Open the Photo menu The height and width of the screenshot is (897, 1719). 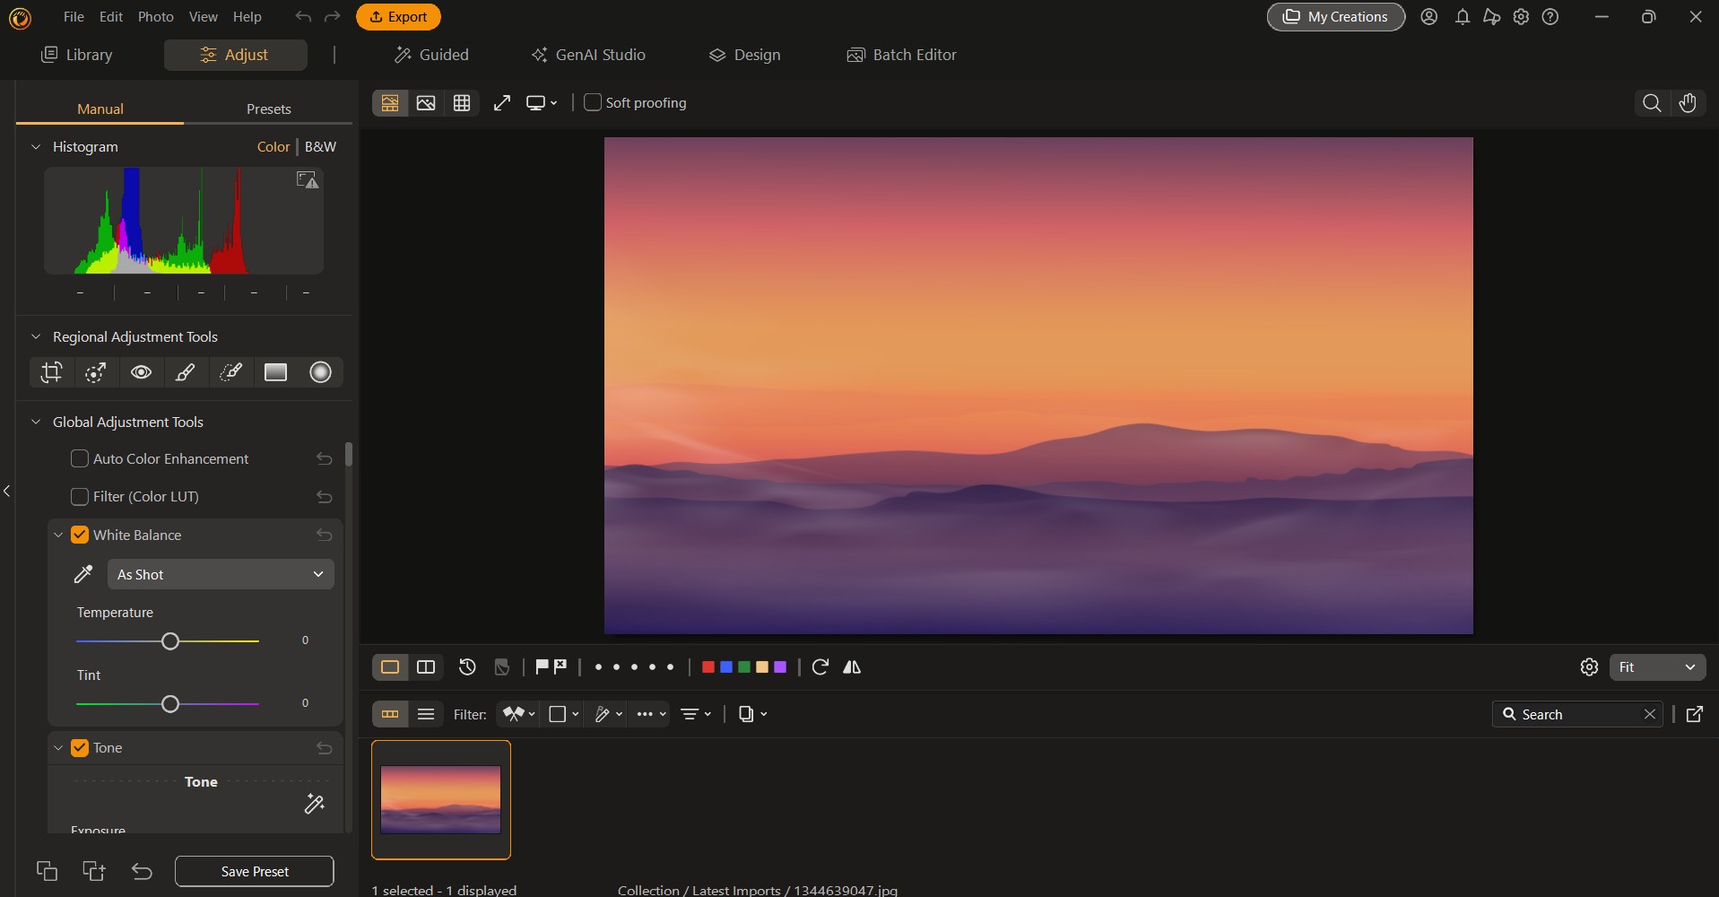click(155, 16)
